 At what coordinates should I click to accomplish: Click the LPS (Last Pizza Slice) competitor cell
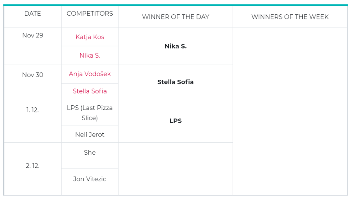click(90, 113)
